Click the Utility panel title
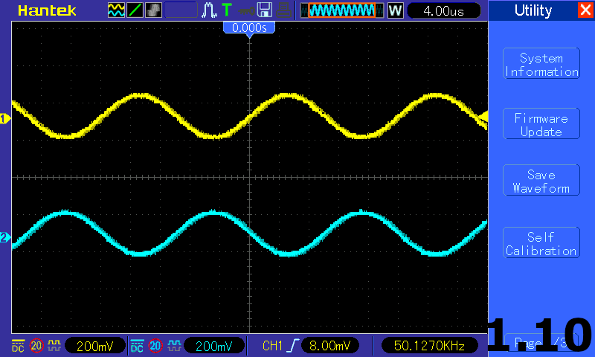 point(533,10)
